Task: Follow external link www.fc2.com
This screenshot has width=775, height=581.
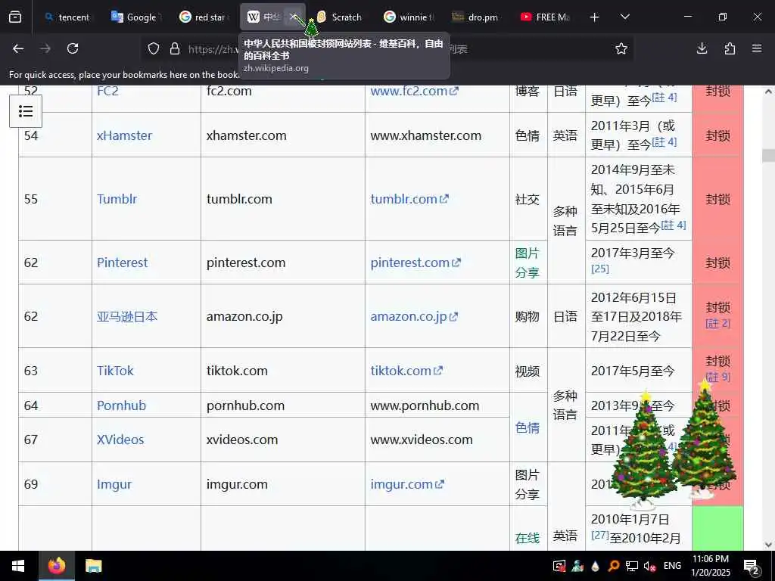Action: click(x=414, y=91)
